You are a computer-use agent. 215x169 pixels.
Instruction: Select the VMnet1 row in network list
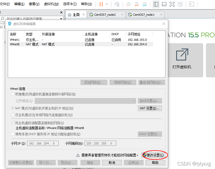tap(81, 40)
